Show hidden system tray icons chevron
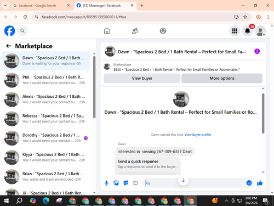 (x=226, y=201)
